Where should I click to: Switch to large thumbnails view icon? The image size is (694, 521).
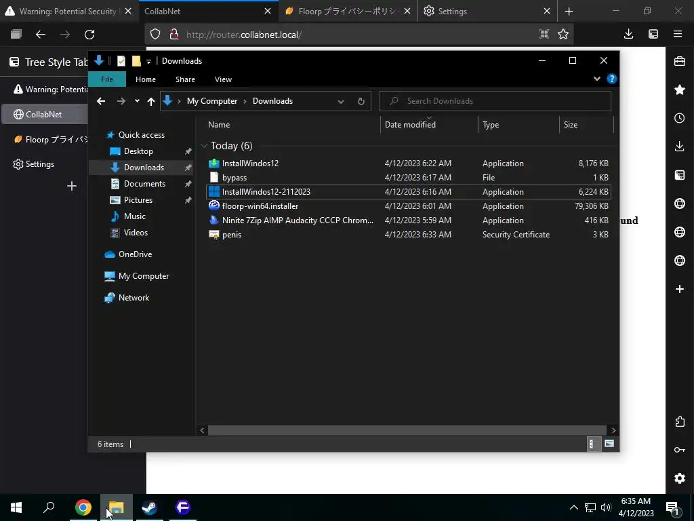click(x=609, y=444)
